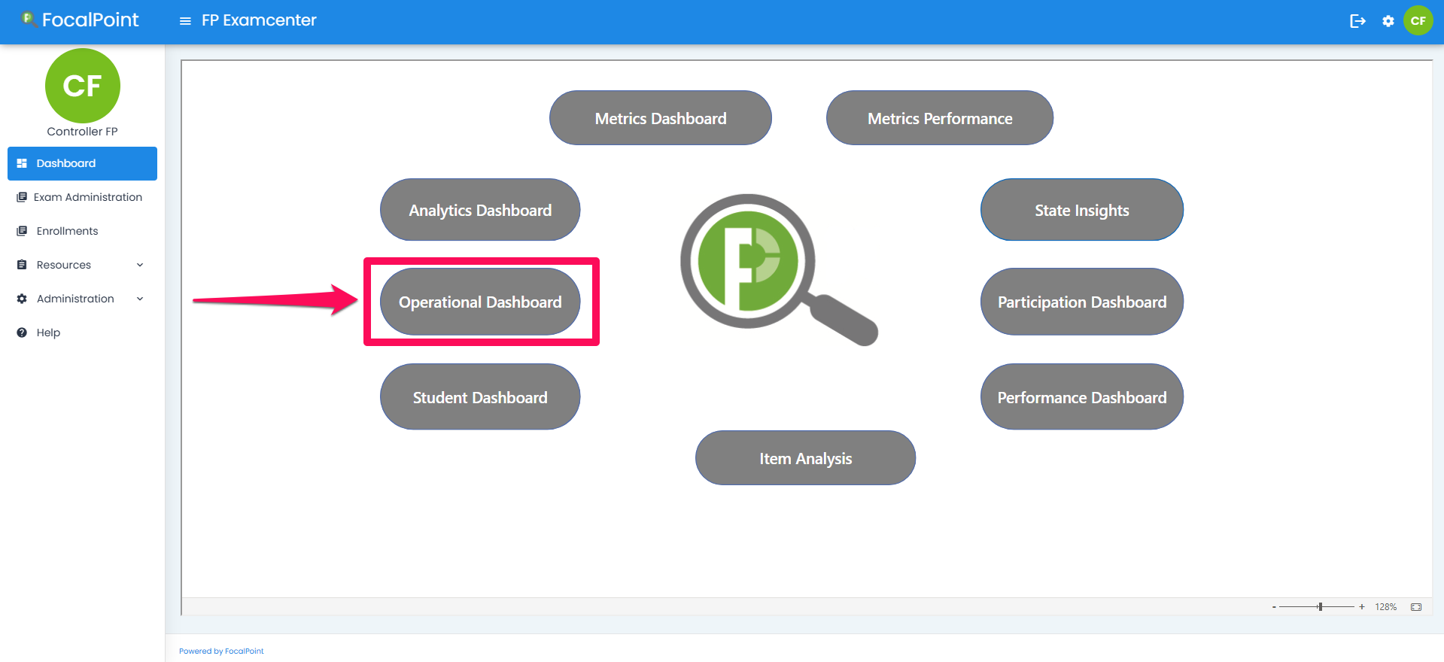Click the zoom out minus icon
Image resolution: width=1444 pixels, height=662 pixels.
point(1274,607)
